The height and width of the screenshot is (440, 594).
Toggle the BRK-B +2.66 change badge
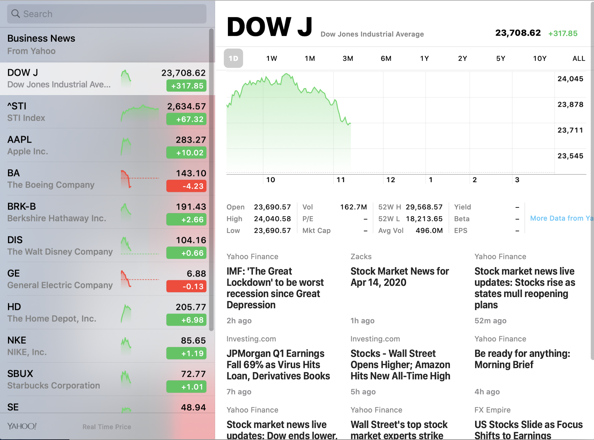click(x=186, y=220)
